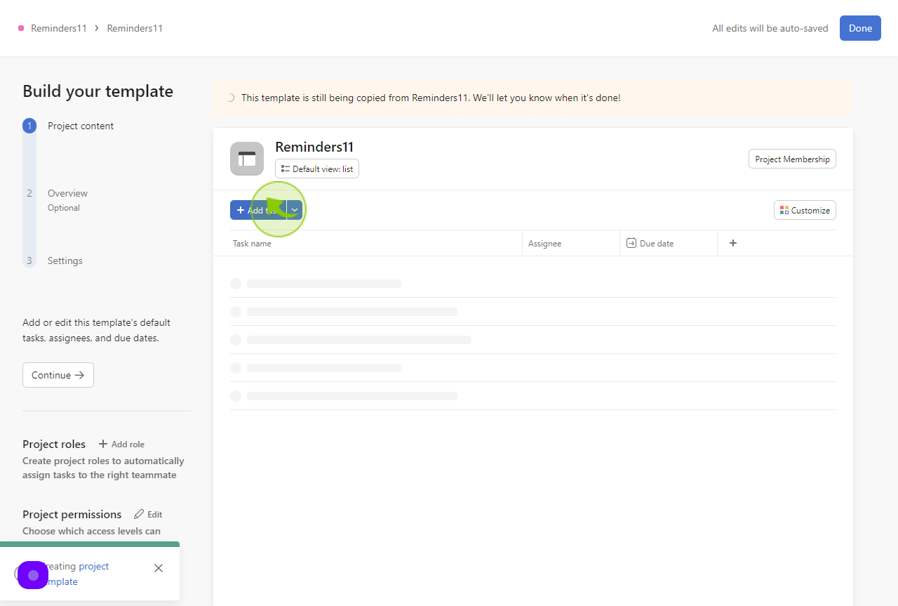Click pink project color dot in breadcrumb
Image resolution: width=898 pixels, height=606 pixels.
point(21,28)
